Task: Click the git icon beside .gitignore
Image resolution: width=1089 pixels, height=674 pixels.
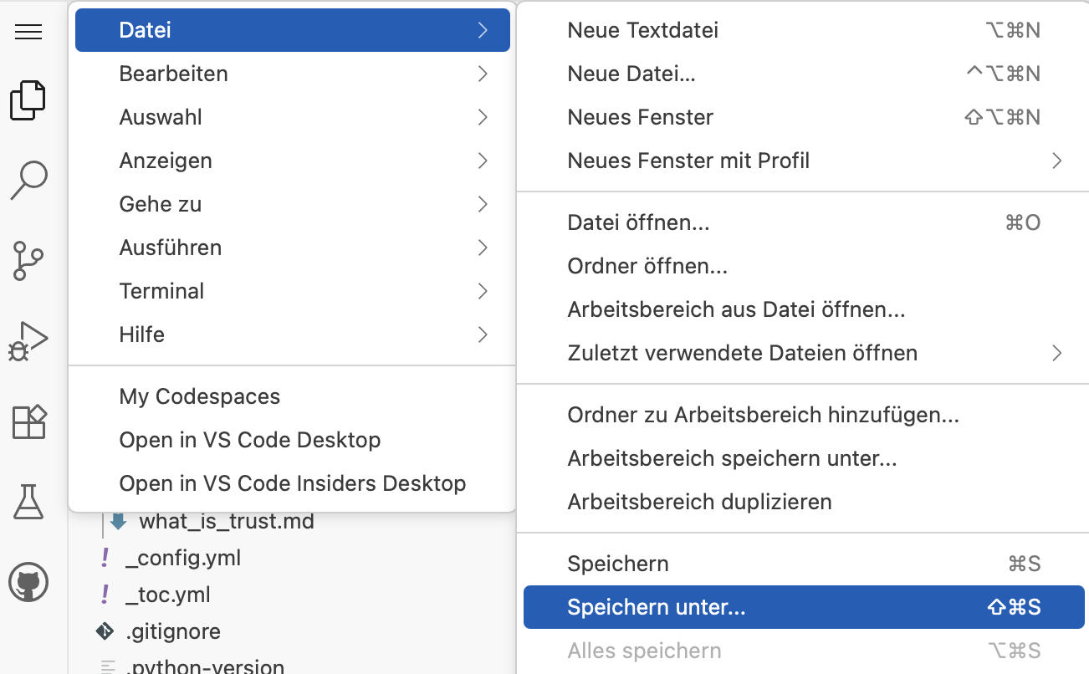Action: 105,631
